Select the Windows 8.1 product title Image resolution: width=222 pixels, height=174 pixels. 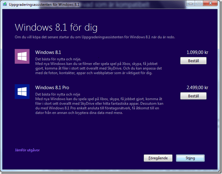click(48, 53)
